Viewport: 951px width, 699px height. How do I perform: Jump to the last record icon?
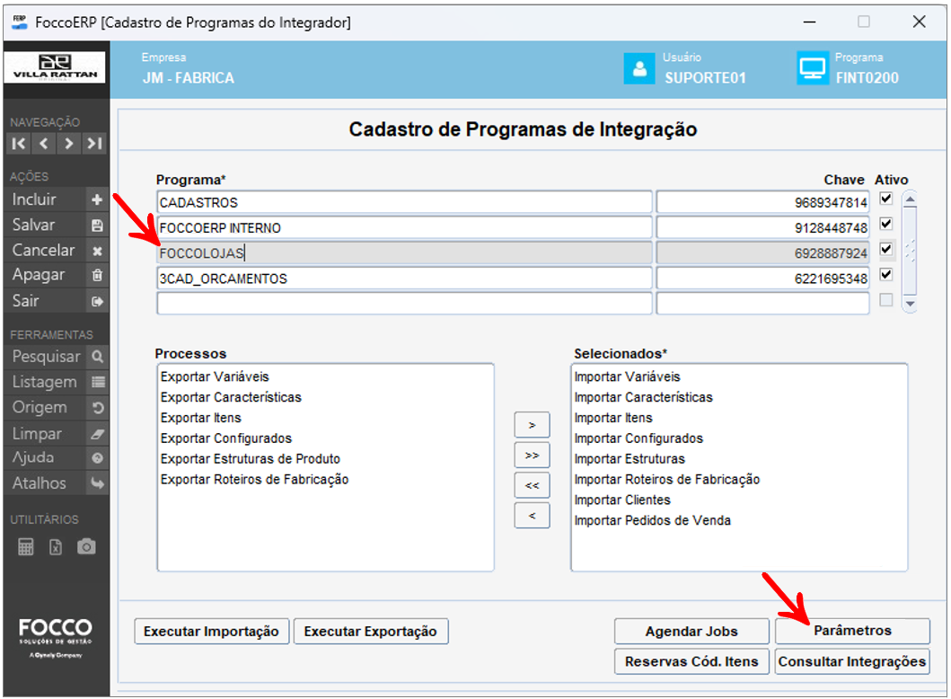pos(94,144)
